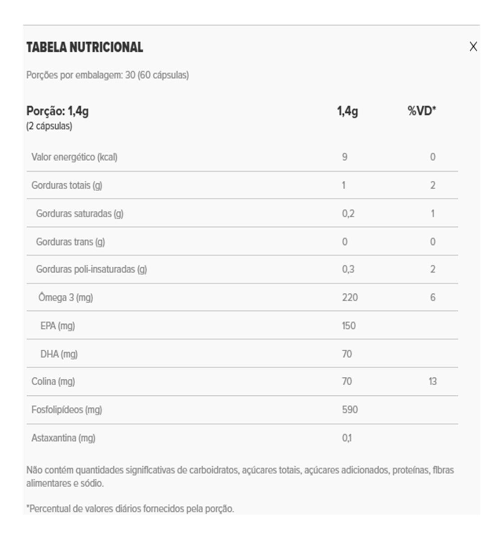Click the Porção: 1,4g header

pos(57,111)
